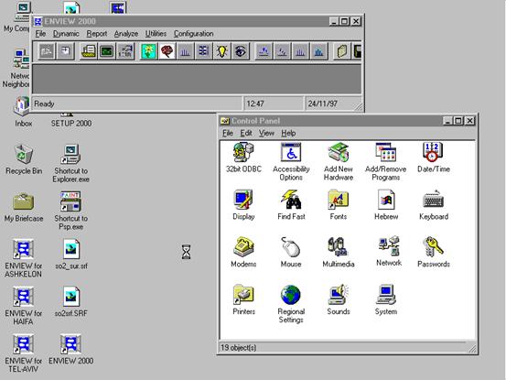Open the Utilities menu in ENVIEW

(156, 34)
